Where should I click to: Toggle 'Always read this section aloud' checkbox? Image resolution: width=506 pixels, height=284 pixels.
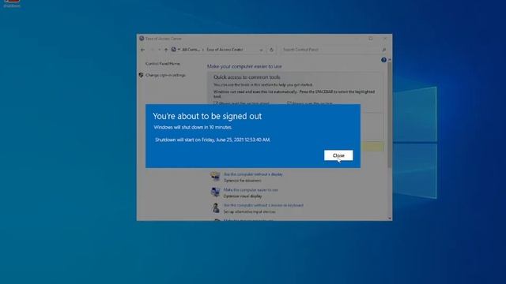pyautogui.click(x=216, y=103)
